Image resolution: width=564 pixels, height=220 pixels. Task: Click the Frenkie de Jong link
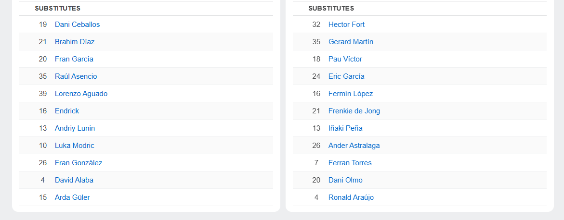354,111
